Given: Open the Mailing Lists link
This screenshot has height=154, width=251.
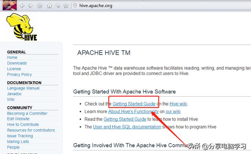Looking at the screenshot, I should pyautogui.click(x=18, y=141).
